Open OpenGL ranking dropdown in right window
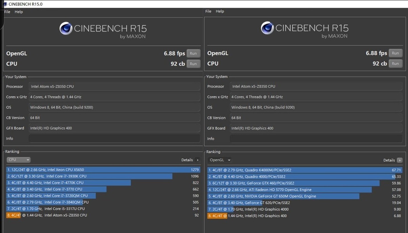 point(220,160)
